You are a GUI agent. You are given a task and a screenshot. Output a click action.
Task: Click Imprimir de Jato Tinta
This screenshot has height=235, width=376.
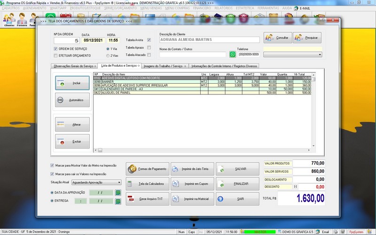click(192, 169)
